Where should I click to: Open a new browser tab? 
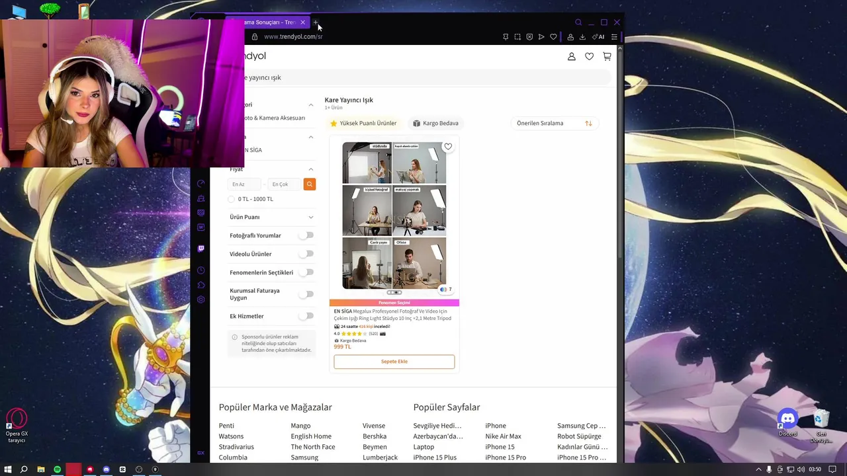(x=316, y=22)
